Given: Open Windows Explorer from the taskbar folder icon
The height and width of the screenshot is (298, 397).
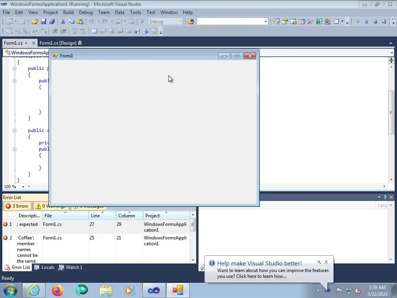Looking at the screenshot, I should [106, 290].
